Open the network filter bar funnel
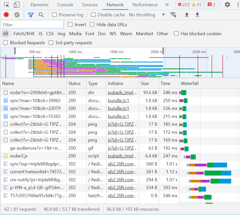 tap(31, 15)
